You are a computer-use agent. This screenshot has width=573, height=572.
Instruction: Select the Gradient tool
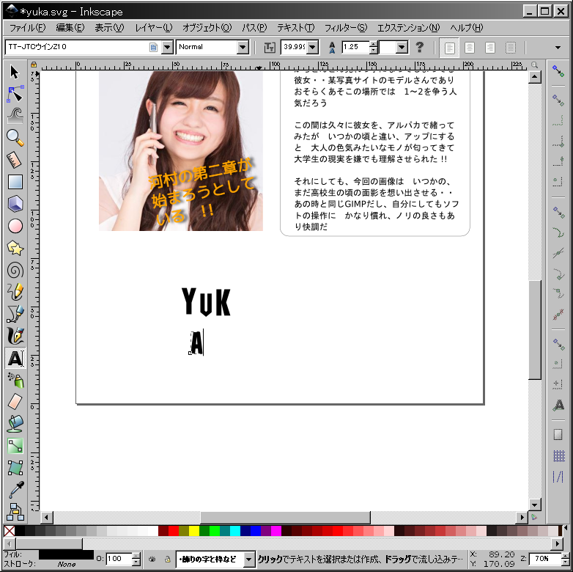click(15, 445)
